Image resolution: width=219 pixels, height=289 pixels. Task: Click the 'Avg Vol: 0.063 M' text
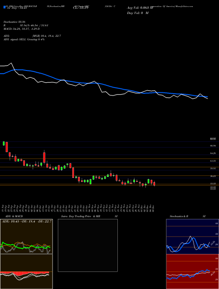(x=140, y=8)
